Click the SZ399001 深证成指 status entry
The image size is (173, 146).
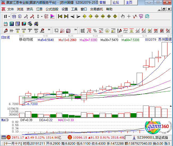click(x=153, y=138)
